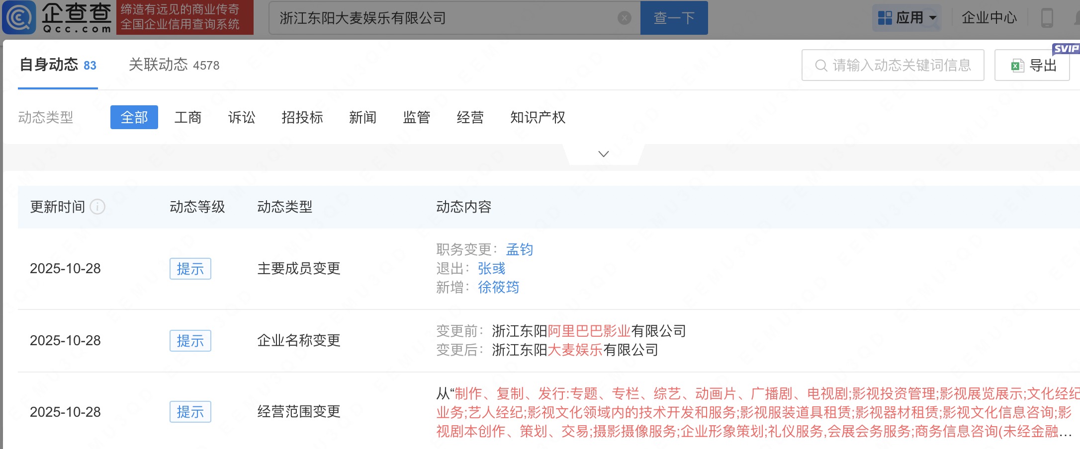The image size is (1080, 449).
Task: Switch to 关联动态 tab
Action: [x=174, y=65]
